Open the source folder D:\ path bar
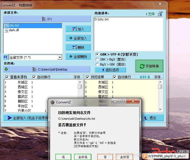Image resolution: width=190 pixels, height=160 pixels. point(47,19)
